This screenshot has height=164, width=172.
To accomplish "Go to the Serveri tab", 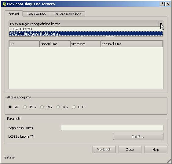I will coord(14,14).
